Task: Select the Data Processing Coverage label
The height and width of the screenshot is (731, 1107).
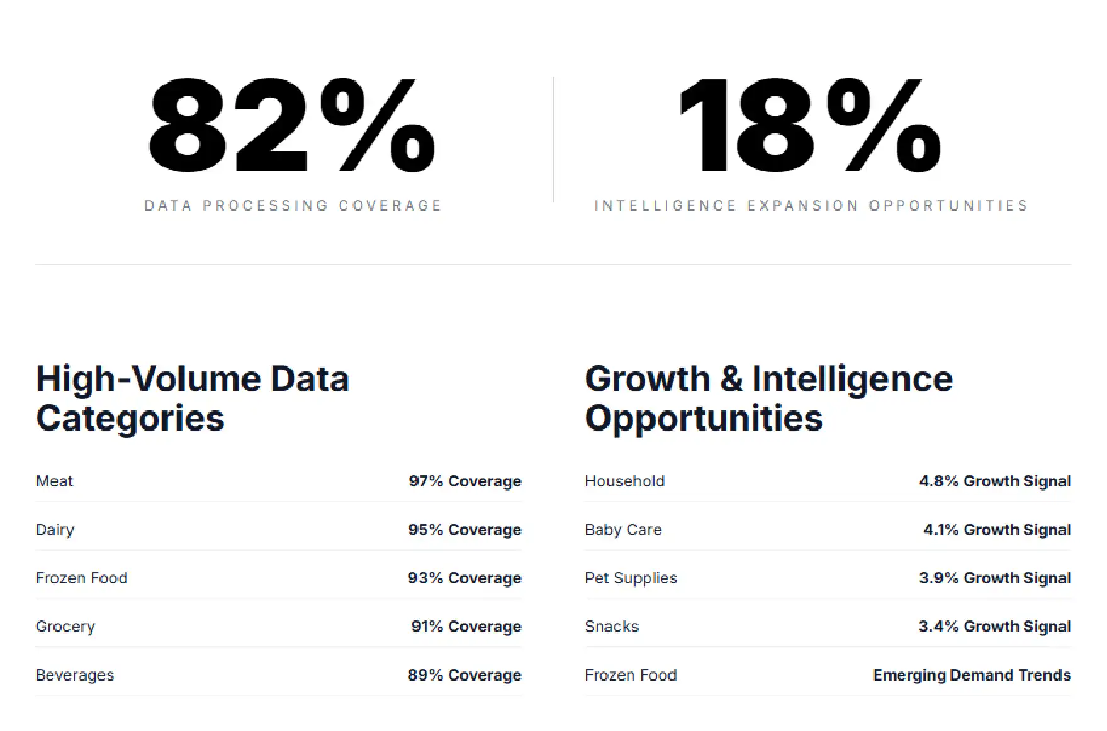Action: point(293,206)
